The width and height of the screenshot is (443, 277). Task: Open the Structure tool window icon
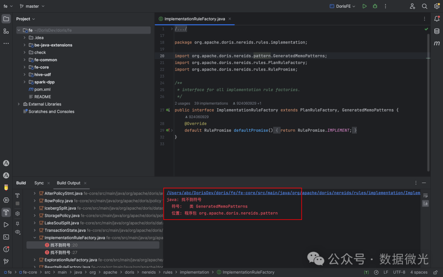(x=6, y=31)
